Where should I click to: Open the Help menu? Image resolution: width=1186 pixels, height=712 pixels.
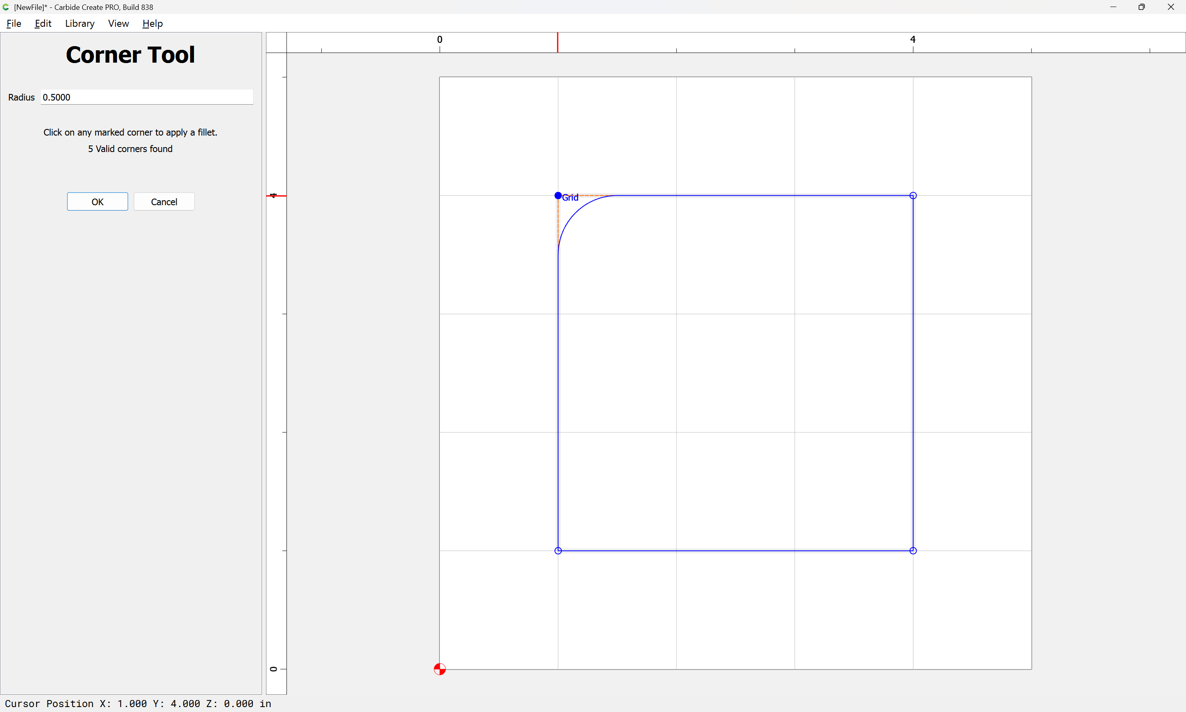(x=152, y=23)
